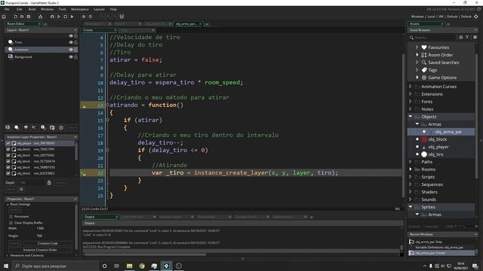The height and width of the screenshot is (271, 483).
Task: Click the Creation Code button
Action: tap(48, 243)
